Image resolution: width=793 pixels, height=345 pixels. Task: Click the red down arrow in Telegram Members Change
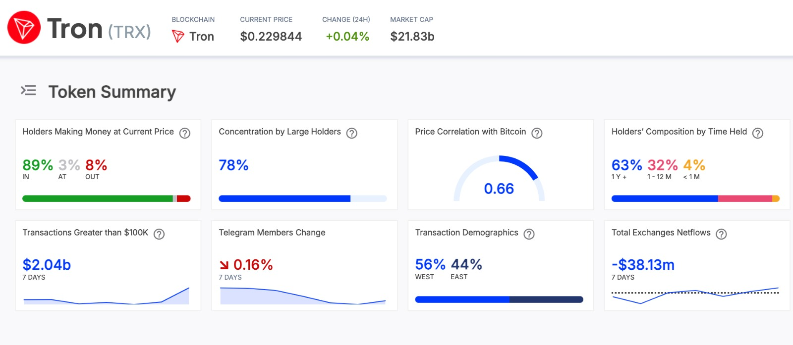point(224,265)
